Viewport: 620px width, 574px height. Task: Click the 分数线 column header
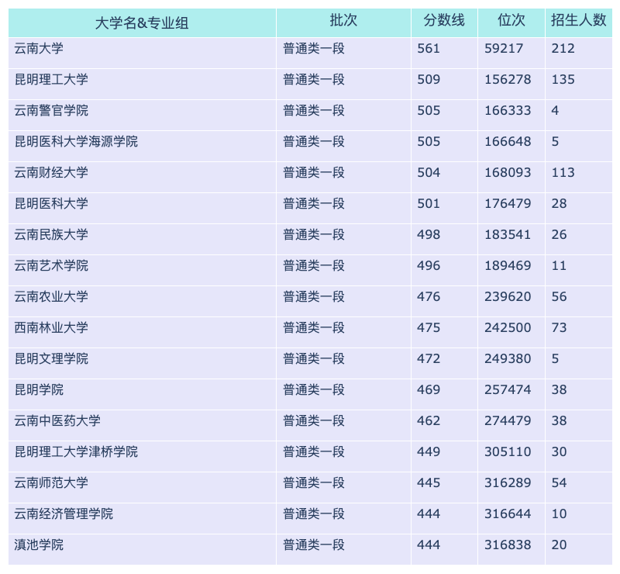(444, 23)
